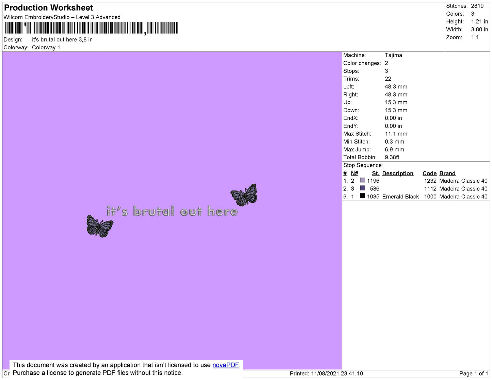Screen dimensions: 492x380
Task: Click the 'it's brutal out here' embroidered text
Action: [x=172, y=211]
